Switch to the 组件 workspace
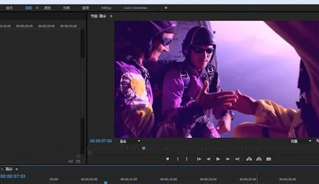The height and width of the screenshot is (184, 319). (9, 8)
